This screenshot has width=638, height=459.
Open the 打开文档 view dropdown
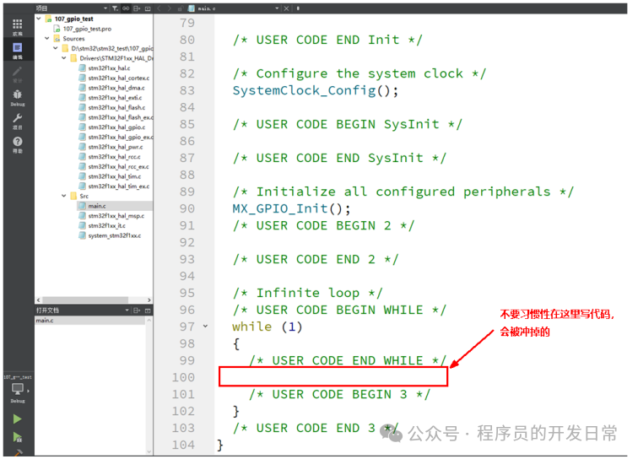127,310
